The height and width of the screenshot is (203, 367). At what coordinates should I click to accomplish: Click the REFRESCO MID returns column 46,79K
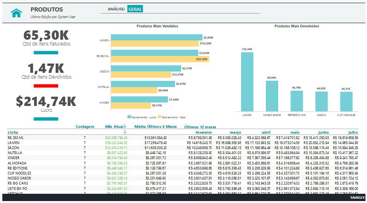[297, 101]
